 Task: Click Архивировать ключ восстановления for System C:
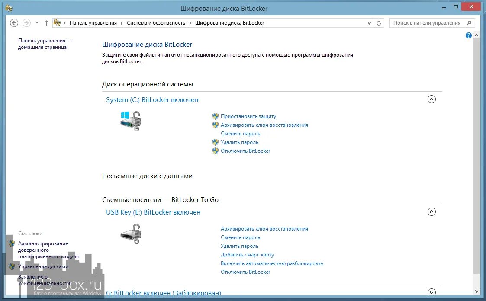click(264, 125)
